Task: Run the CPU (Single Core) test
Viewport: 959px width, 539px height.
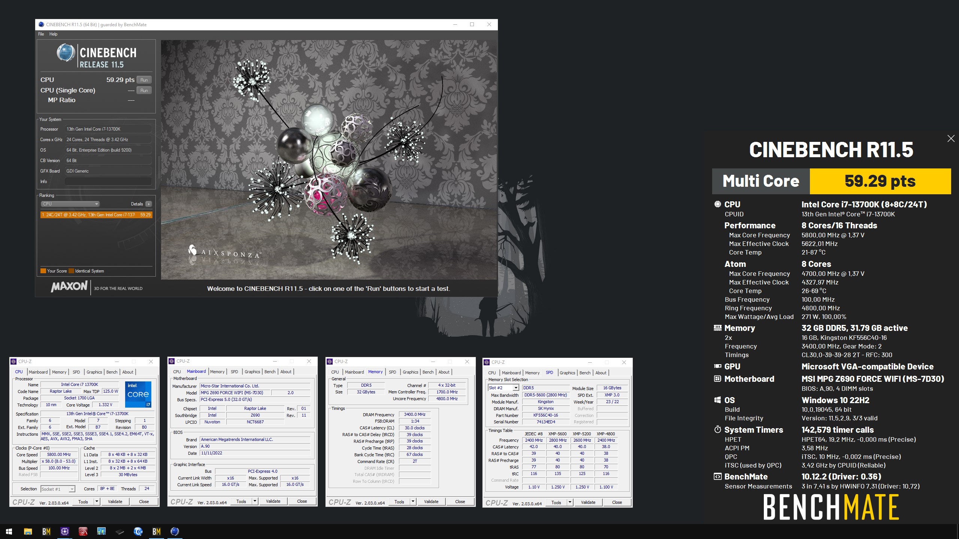Action: [144, 90]
